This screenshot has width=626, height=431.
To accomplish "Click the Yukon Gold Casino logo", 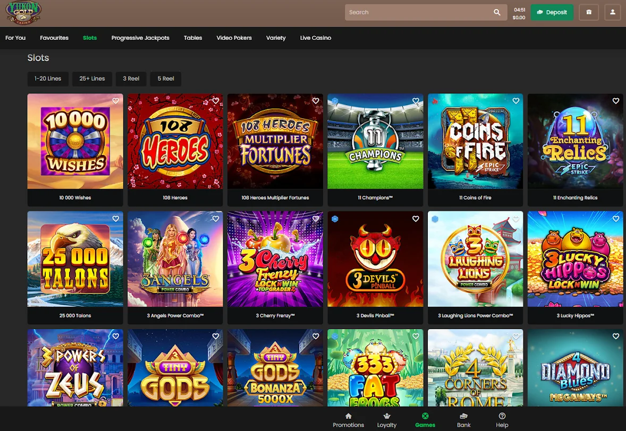I will tap(23, 13).
